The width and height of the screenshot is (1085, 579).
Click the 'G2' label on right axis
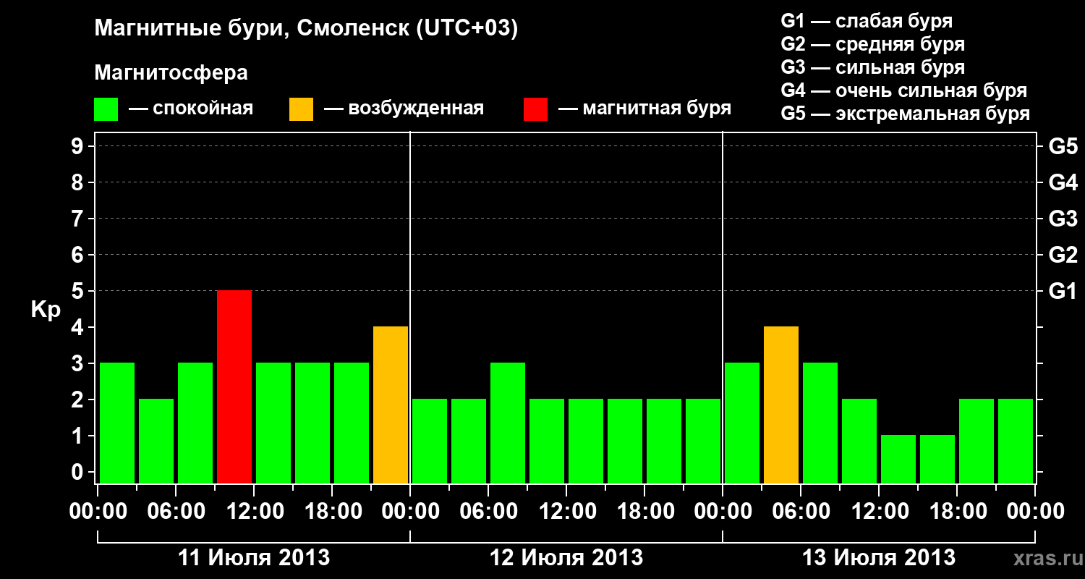1063,255
